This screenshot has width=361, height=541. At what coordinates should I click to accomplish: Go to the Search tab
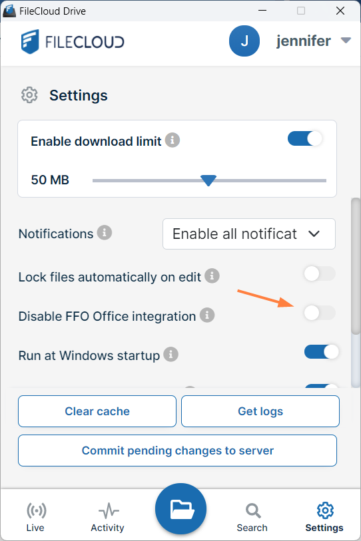tap(252, 517)
